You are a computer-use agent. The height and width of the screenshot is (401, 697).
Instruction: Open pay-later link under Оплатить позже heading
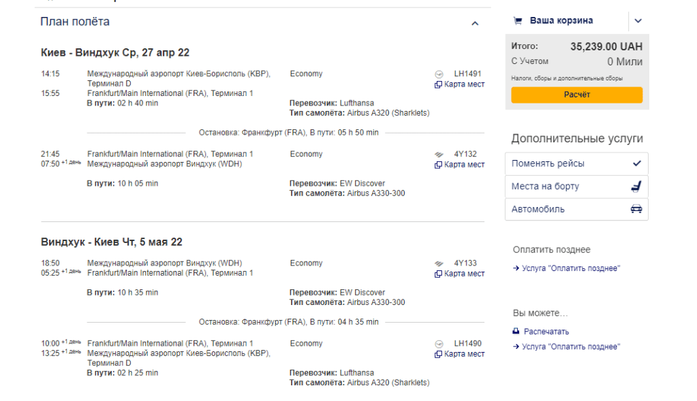571,268
